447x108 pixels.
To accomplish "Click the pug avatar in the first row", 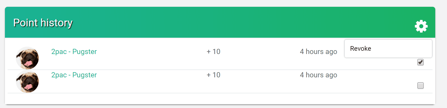I will (27, 58).
